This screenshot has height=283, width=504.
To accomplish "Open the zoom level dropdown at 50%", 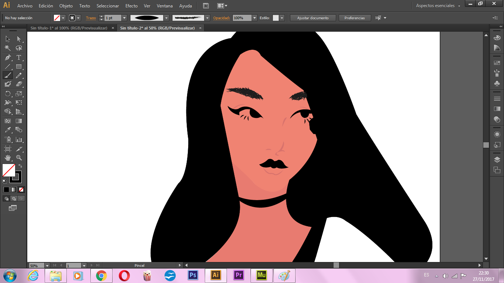I will [47, 265].
